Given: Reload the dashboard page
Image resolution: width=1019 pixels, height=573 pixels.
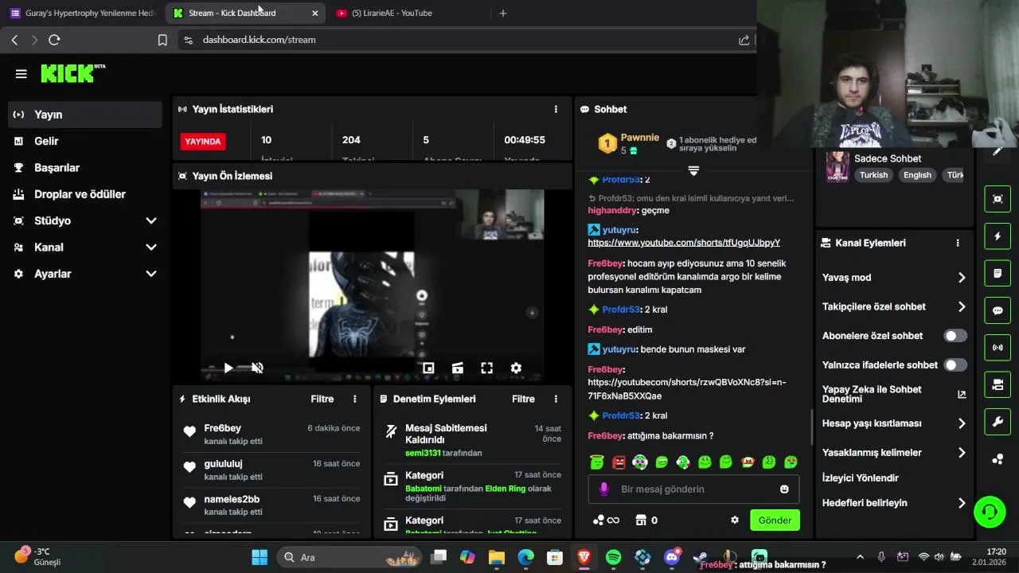Looking at the screenshot, I should point(54,40).
